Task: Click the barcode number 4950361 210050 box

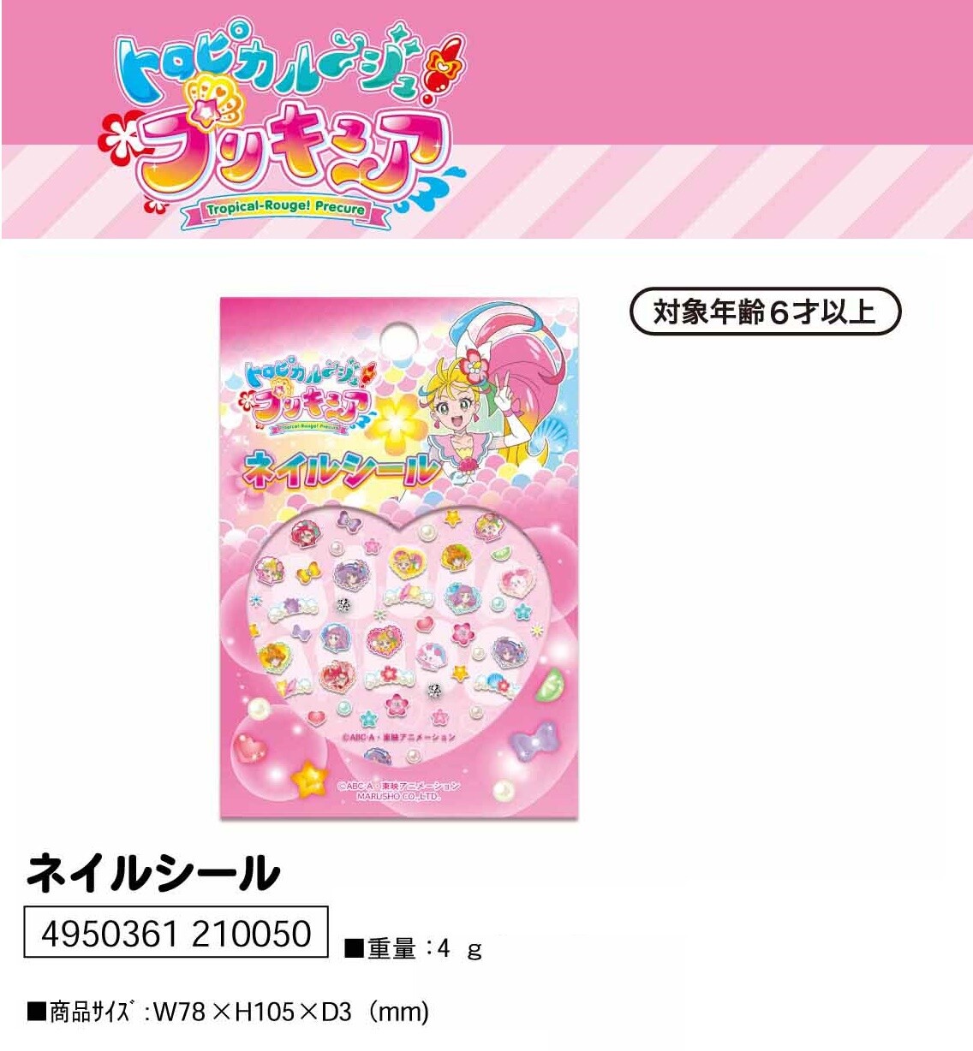Action: (176, 932)
